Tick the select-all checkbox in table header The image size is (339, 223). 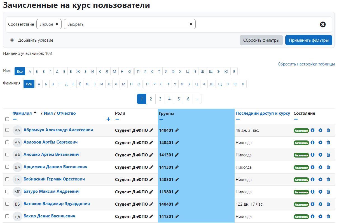click(7, 119)
